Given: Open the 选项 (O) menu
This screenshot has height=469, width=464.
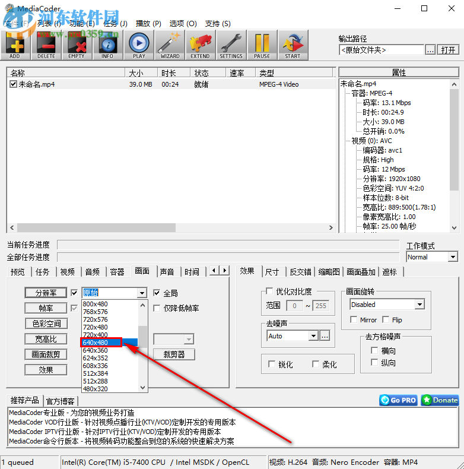Looking at the screenshot, I should [183, 23].
